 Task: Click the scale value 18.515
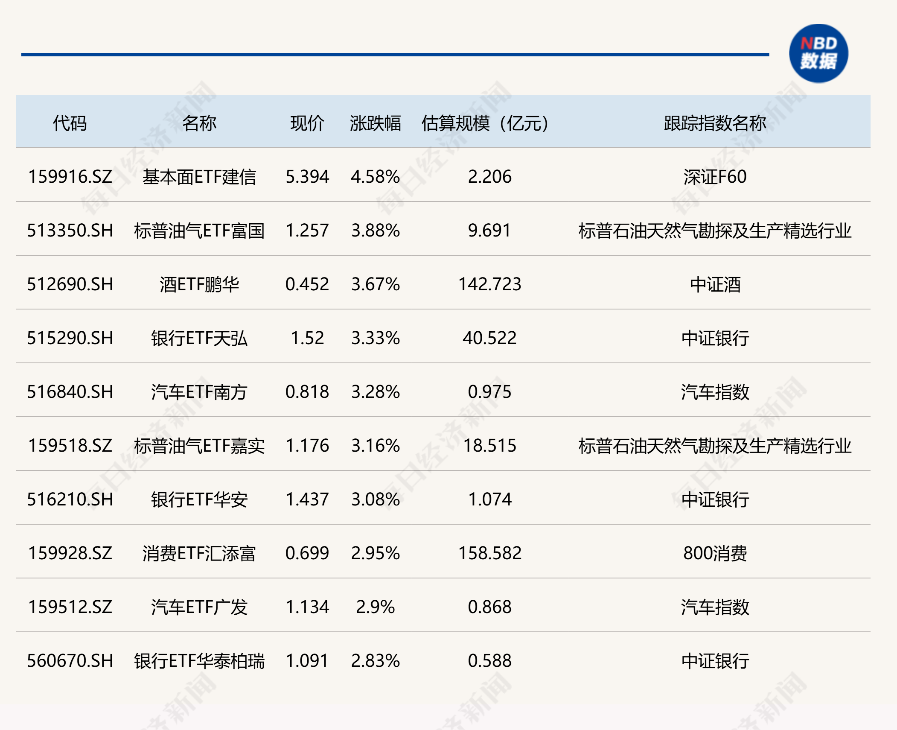[x=489, y=446]
